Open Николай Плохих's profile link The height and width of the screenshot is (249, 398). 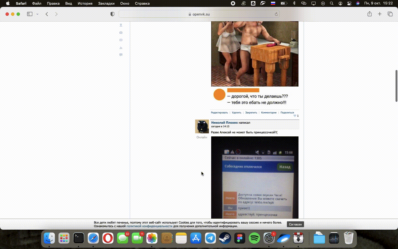pyautogui.click(x=224, y=123)
